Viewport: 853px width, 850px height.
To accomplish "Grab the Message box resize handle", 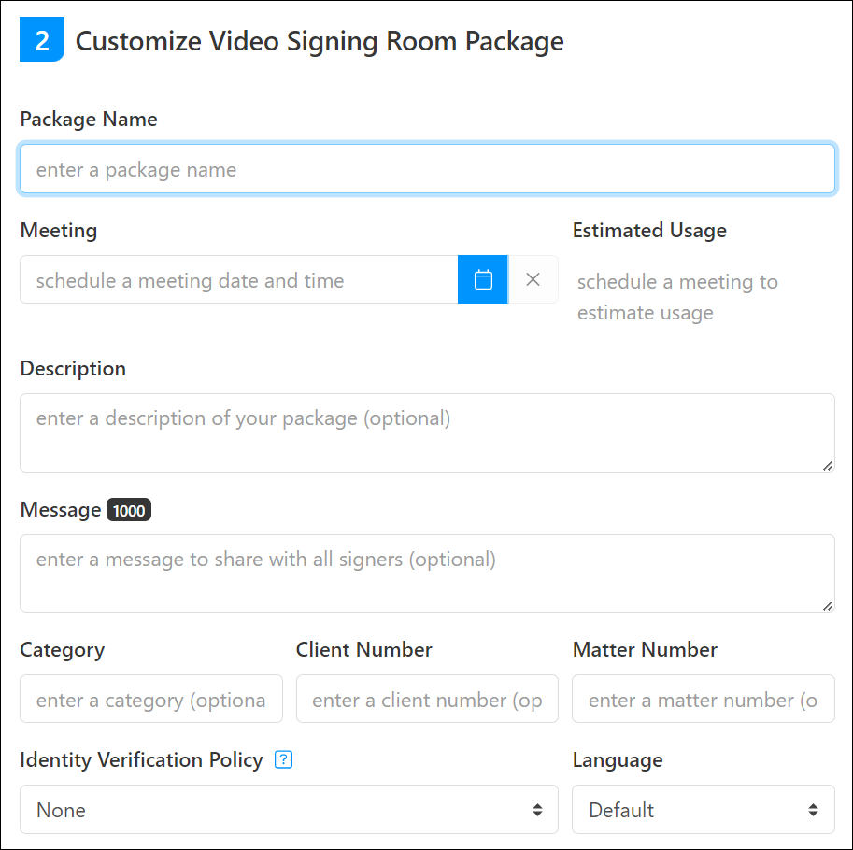I will click(x=828, y=606).
